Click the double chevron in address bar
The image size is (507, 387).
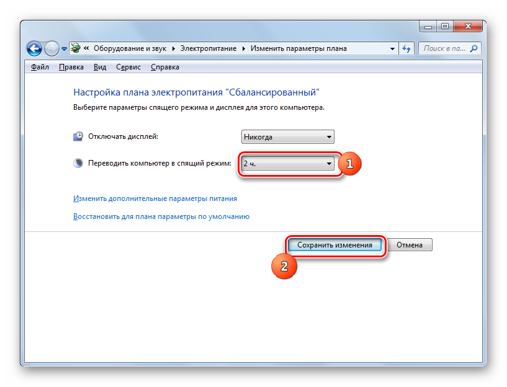tap(86, 48)
